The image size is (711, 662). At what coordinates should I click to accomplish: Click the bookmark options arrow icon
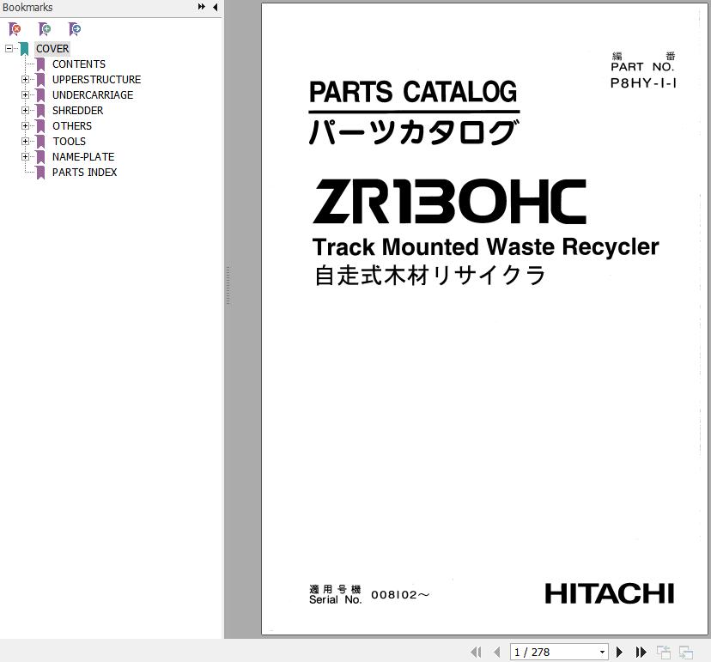pos(75,29)
